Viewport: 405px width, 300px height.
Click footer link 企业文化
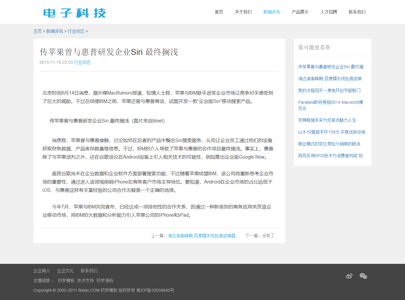click(x=66, y=271)
